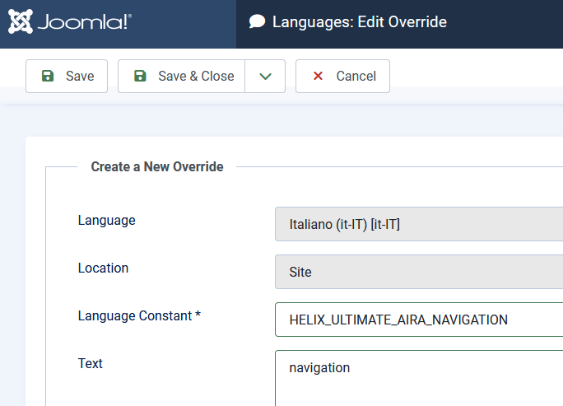Screen dimensions: 563x406
Task: Click the 'Language Constant *' label
Action: [x=139, y=315]
